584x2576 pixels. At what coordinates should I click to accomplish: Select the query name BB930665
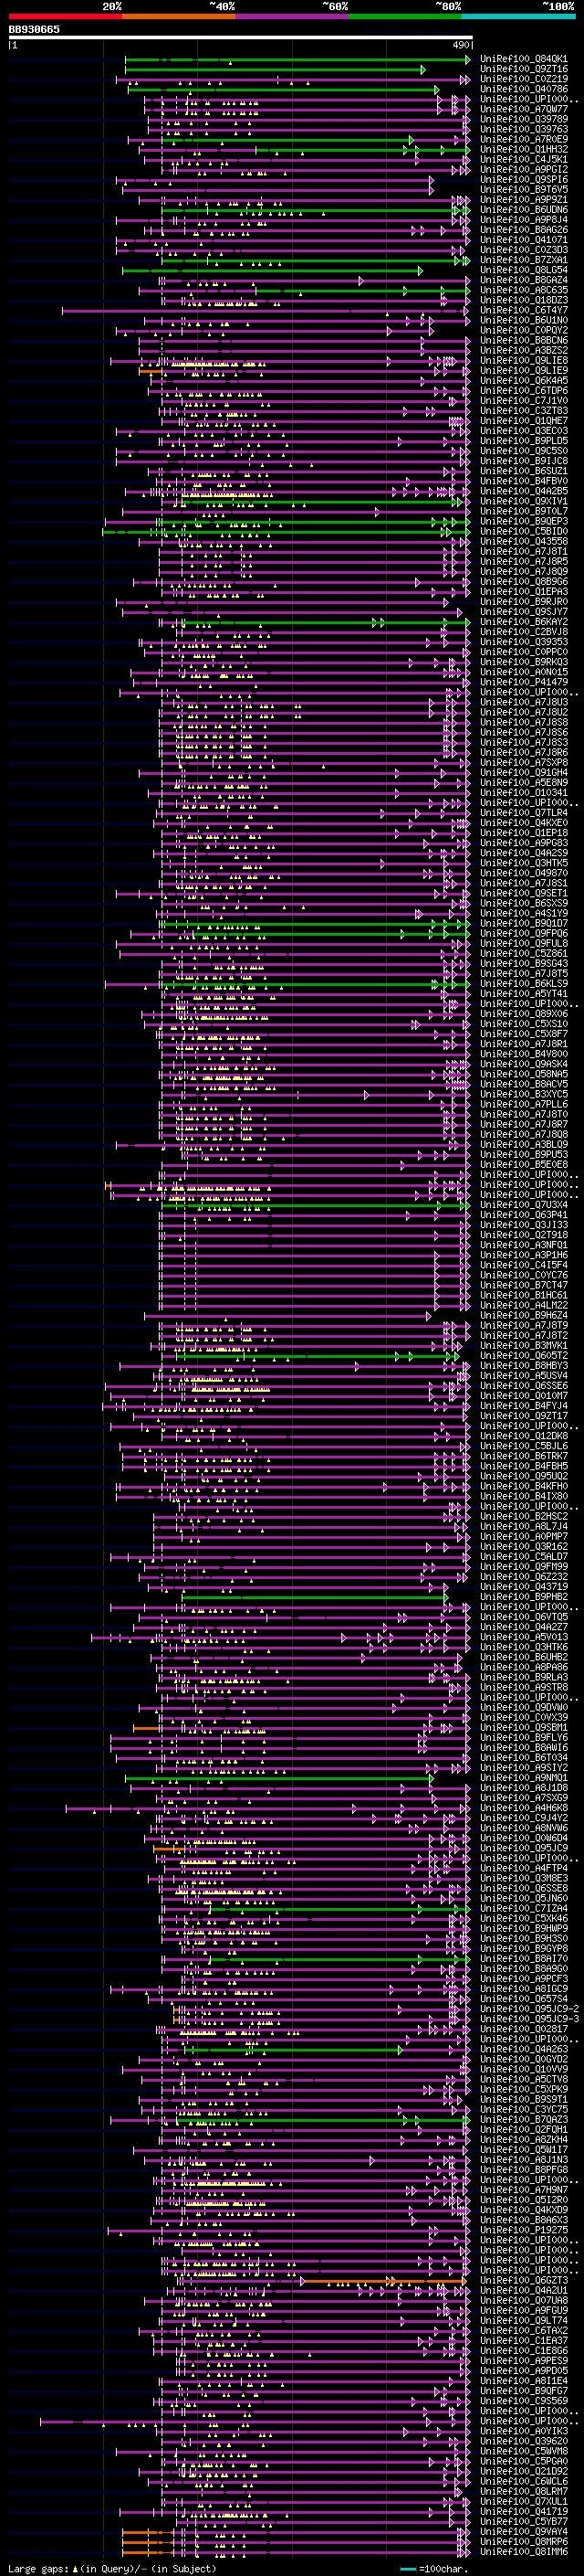(x=34, y=29)
